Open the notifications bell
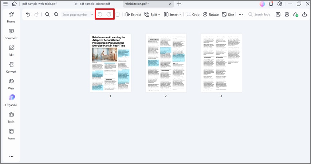The width and height of the screenshot is (311, 164). [x=271, y=4]
